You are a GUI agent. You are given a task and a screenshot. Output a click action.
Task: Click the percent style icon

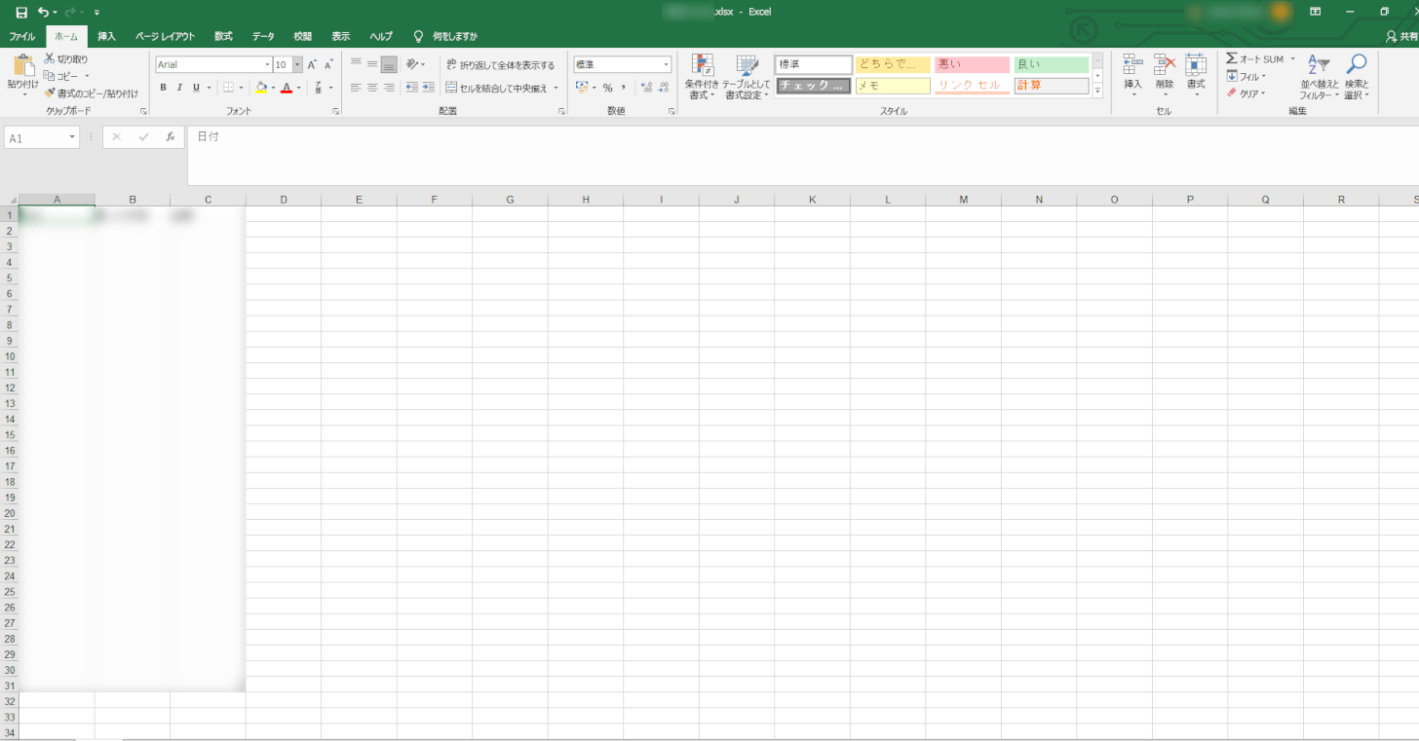[x=607, y=88]
